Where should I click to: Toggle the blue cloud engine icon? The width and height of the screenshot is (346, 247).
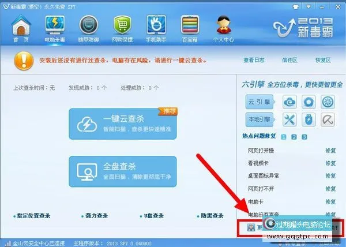coord(289,102)
